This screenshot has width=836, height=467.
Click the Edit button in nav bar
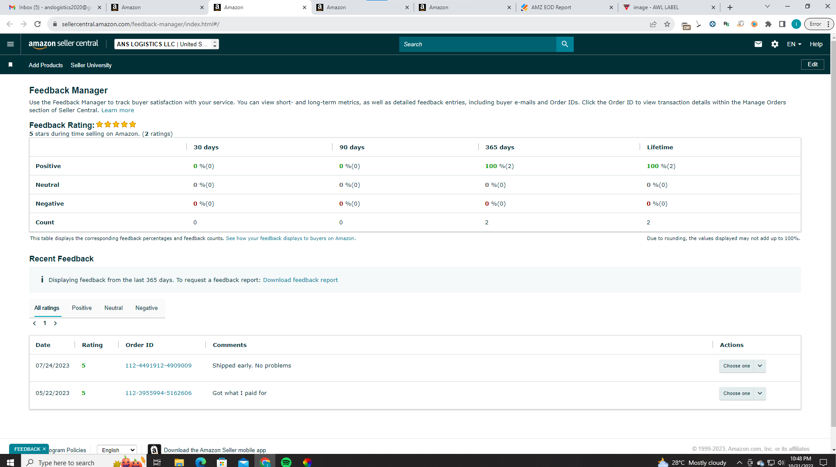(x=812, y=64)
